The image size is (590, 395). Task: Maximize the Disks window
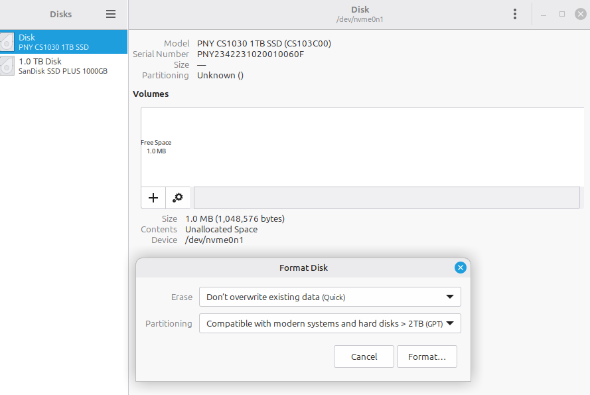click(x=562, y=15)
